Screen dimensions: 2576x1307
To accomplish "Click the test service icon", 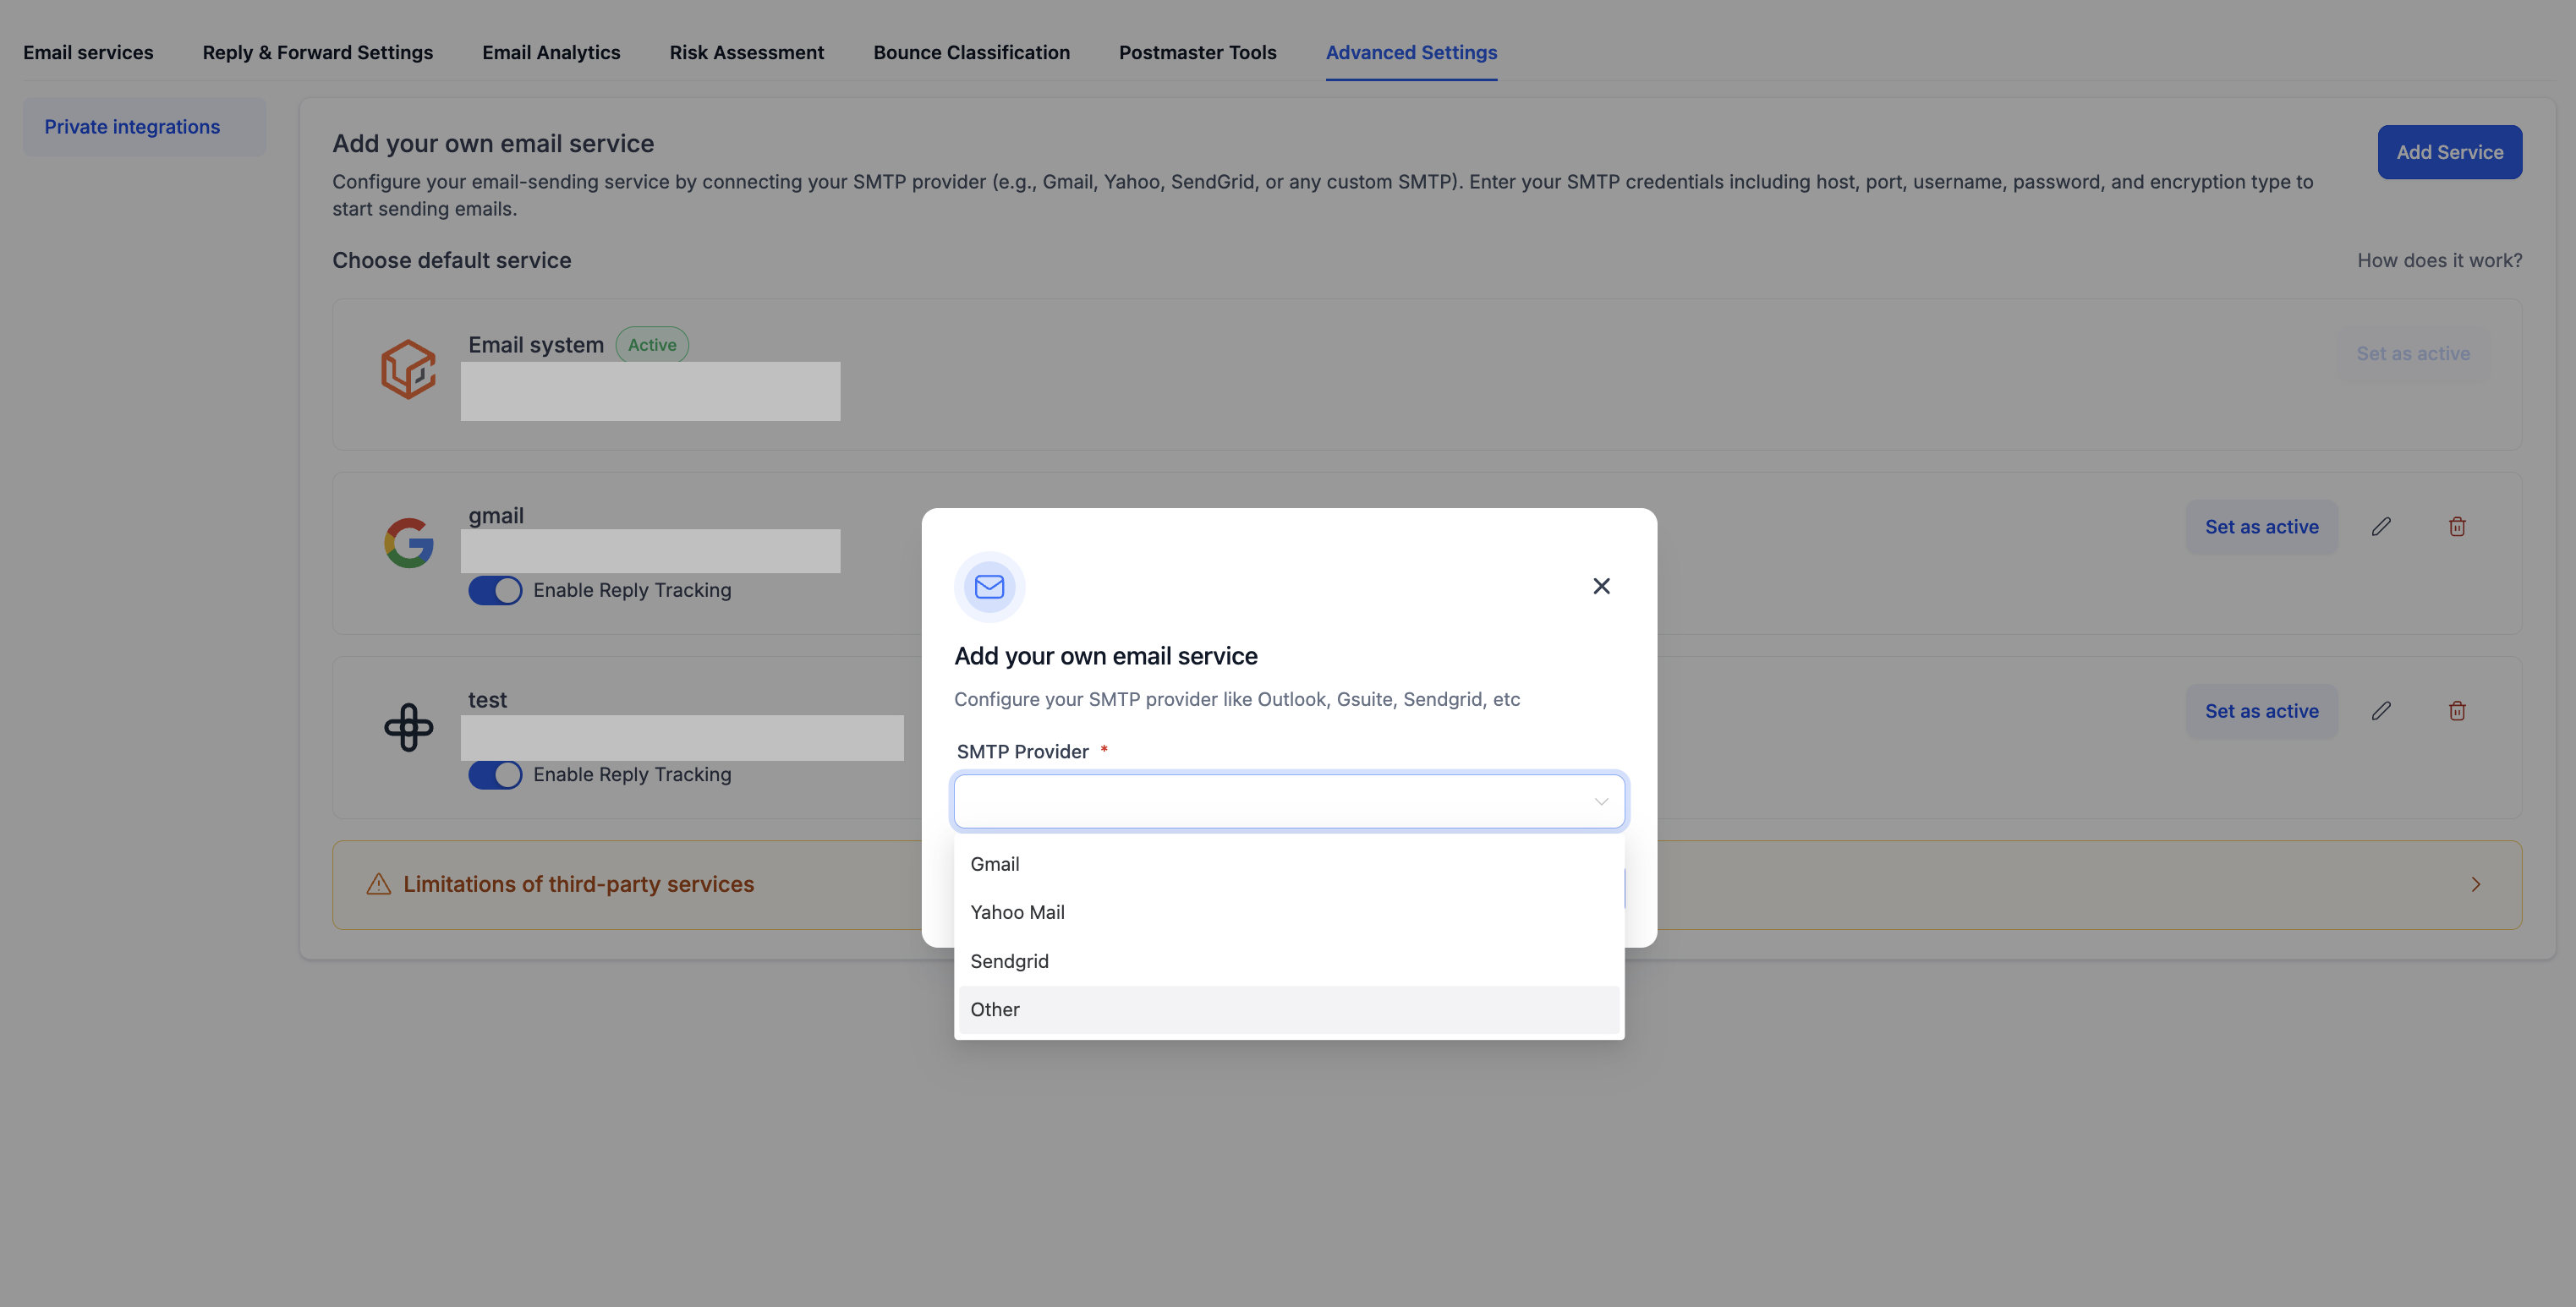I will [408, 726].
